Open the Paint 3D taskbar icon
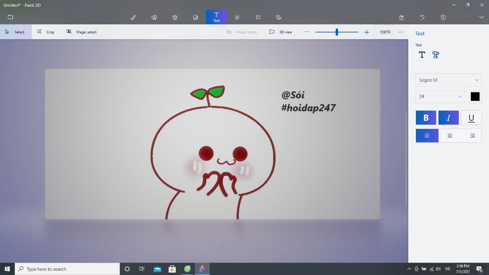The image size is (489, 275). tap(202, 269)
